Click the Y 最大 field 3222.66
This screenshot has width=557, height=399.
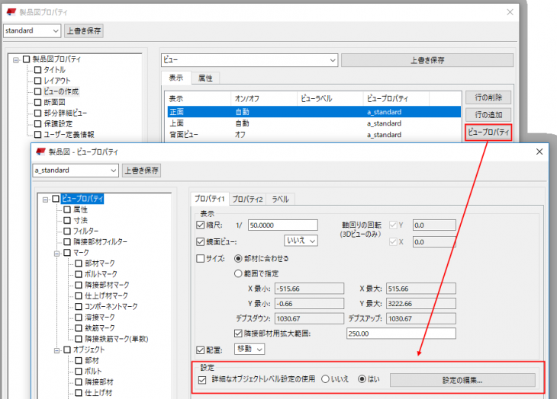[x=421, y=303]
